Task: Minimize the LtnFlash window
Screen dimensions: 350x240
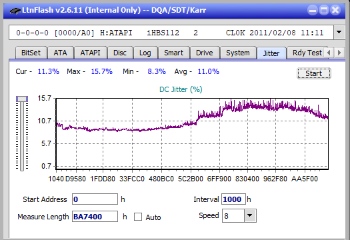Action: pos(313,10)
